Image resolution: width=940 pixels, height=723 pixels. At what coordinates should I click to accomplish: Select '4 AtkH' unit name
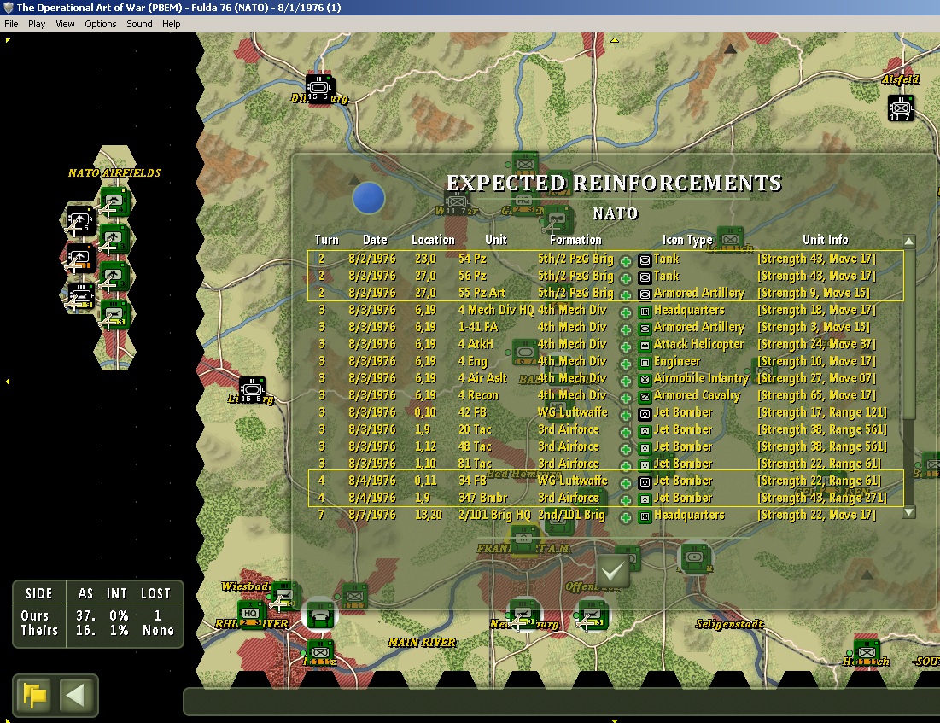pos(476,344)
